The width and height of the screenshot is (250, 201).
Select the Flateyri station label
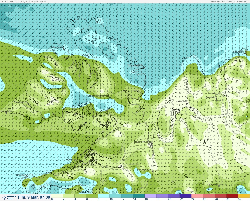tap(48, 57)
